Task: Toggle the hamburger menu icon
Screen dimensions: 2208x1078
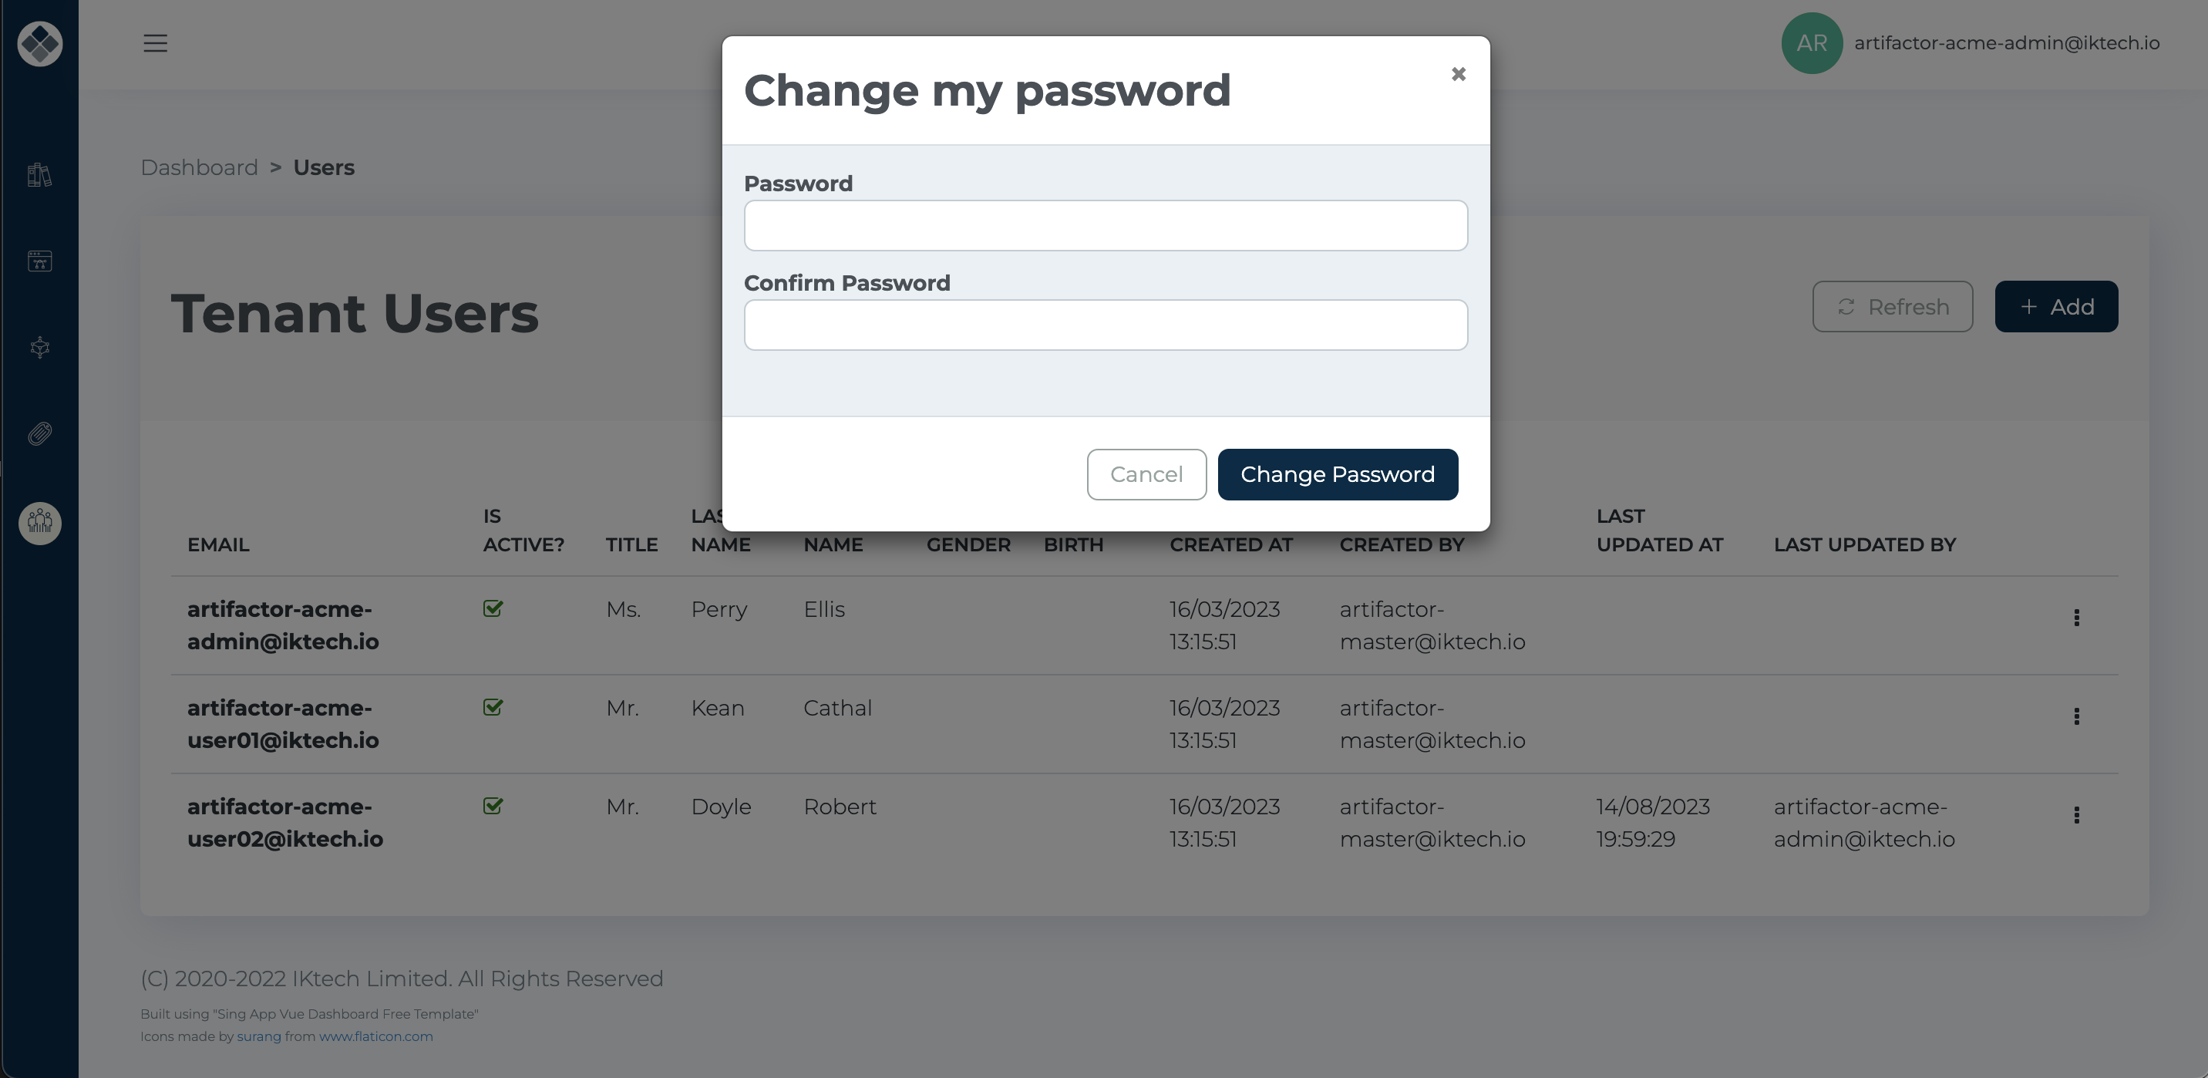Action: tap(155, 43)
